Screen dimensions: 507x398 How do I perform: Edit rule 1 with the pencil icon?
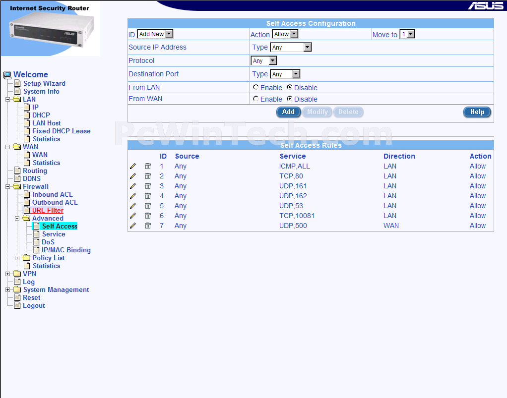point(133,166)
